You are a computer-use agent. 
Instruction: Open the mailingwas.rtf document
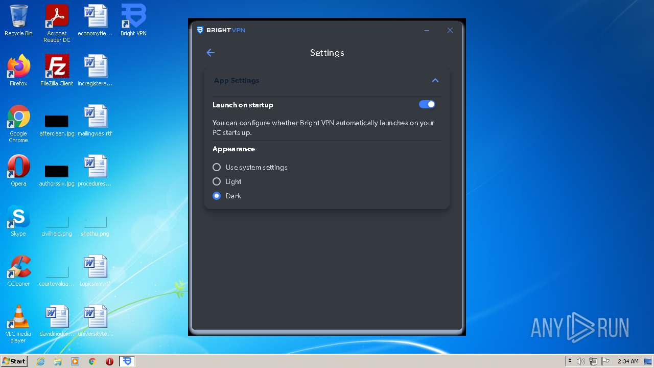[95, 121]
